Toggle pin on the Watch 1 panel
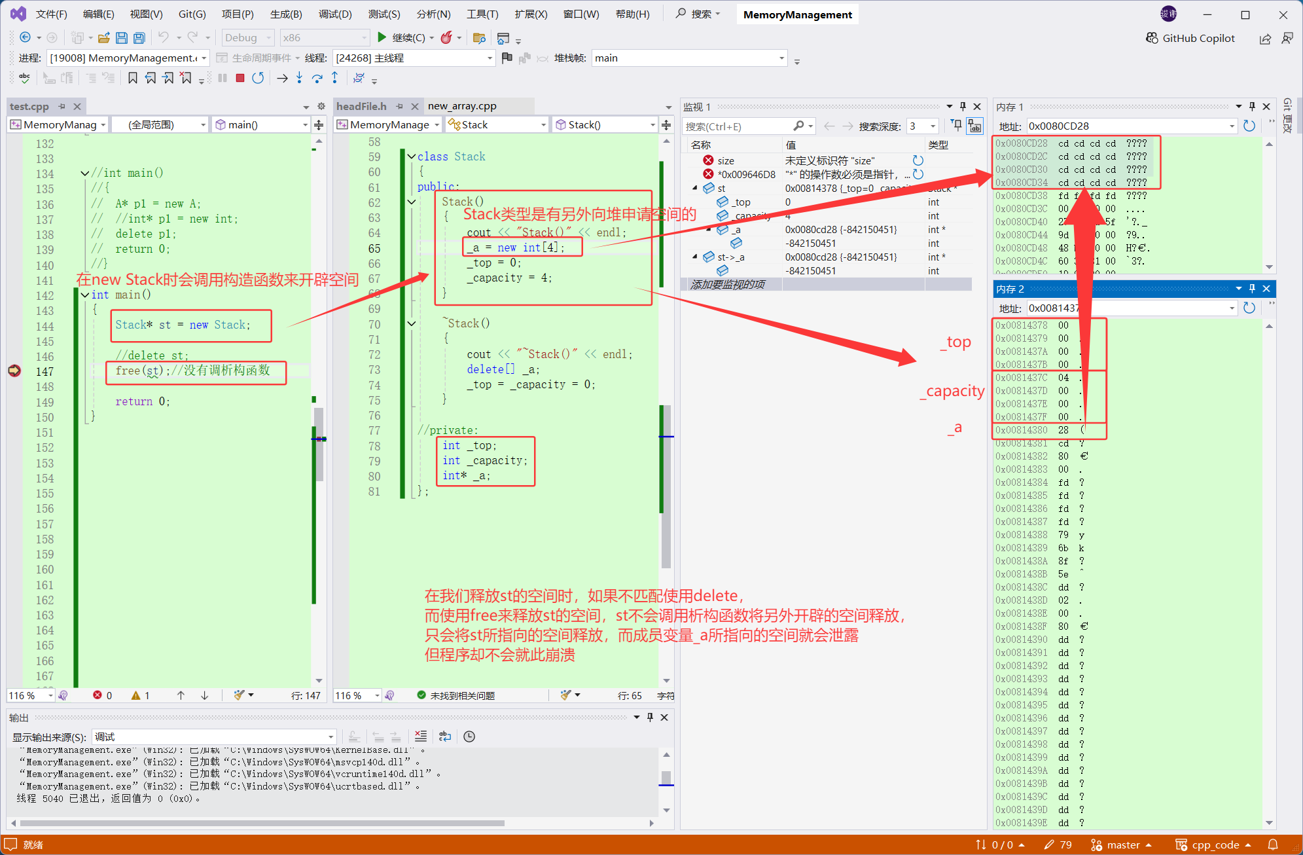The height and width of the screenshot is (855, 1303). coord(963,107)
